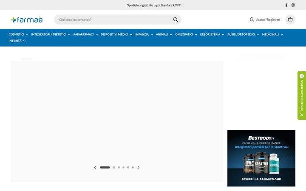Expand the OMEOPATICI chevron
This screenshot has width=306, height=191.
point(196,35)
